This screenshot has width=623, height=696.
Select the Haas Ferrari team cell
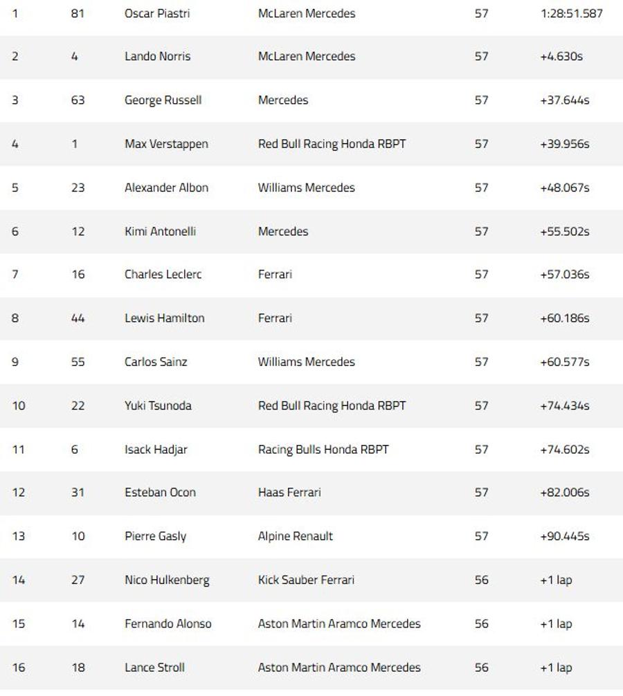[289, 493]
